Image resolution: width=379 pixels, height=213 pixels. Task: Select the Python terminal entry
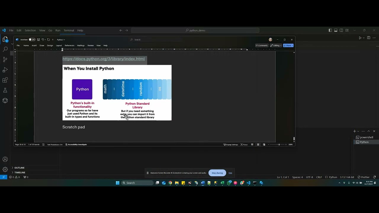pos(366,142)
